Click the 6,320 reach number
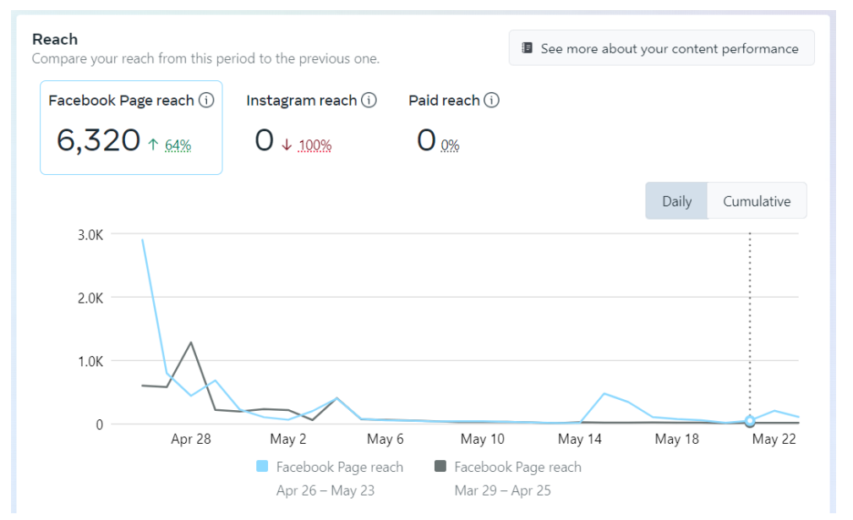The image size is (853, 520). point(98,140)
